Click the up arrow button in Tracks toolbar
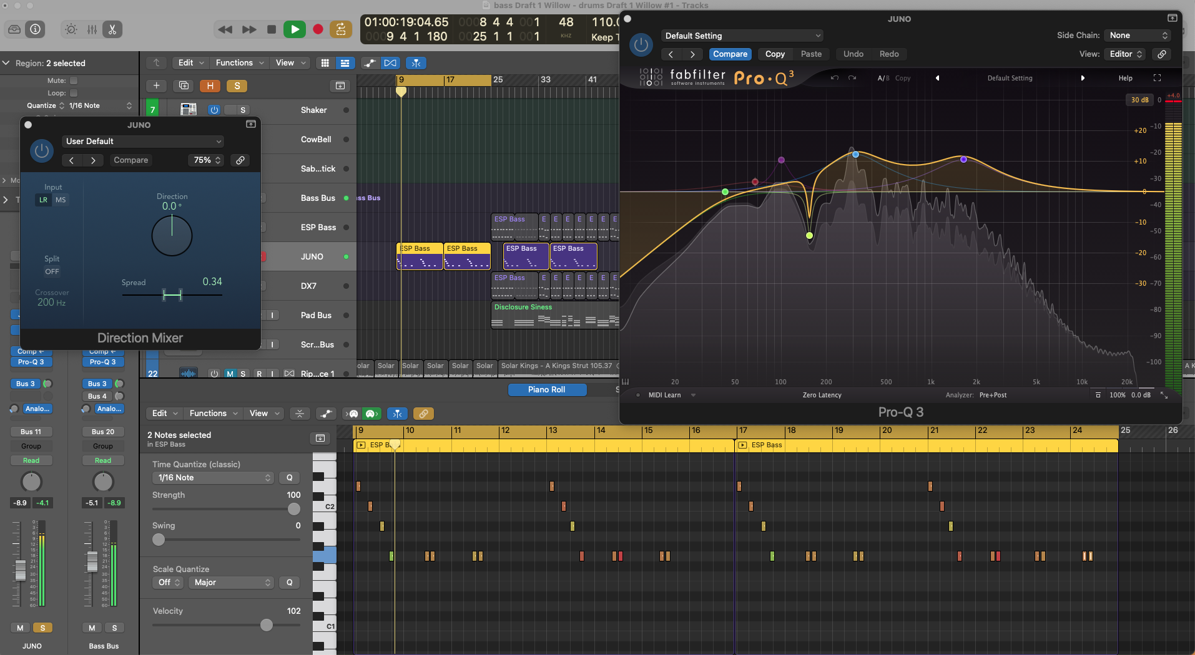Viewport: 1195px width, 655px height. point(157,63)
